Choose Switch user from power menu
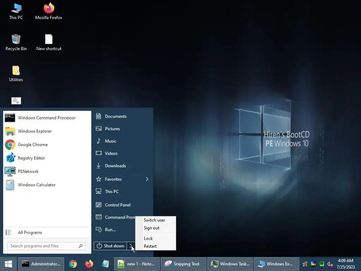The width and height of the screenshot is (361, 271). tap(155, 220)
